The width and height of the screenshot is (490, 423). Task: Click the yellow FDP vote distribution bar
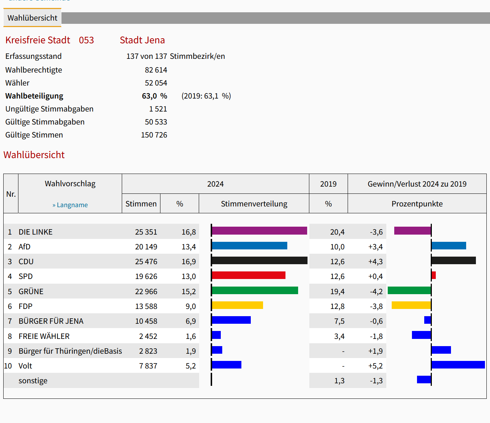[x=237, y=305]
